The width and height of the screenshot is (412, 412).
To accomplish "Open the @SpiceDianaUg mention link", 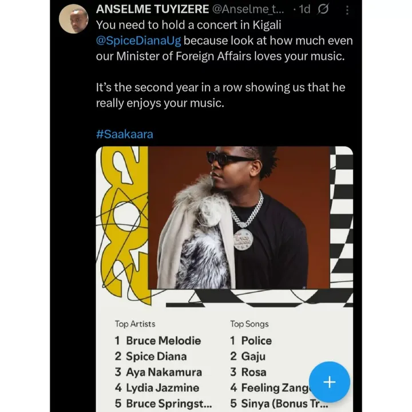I will pos(138,41).
